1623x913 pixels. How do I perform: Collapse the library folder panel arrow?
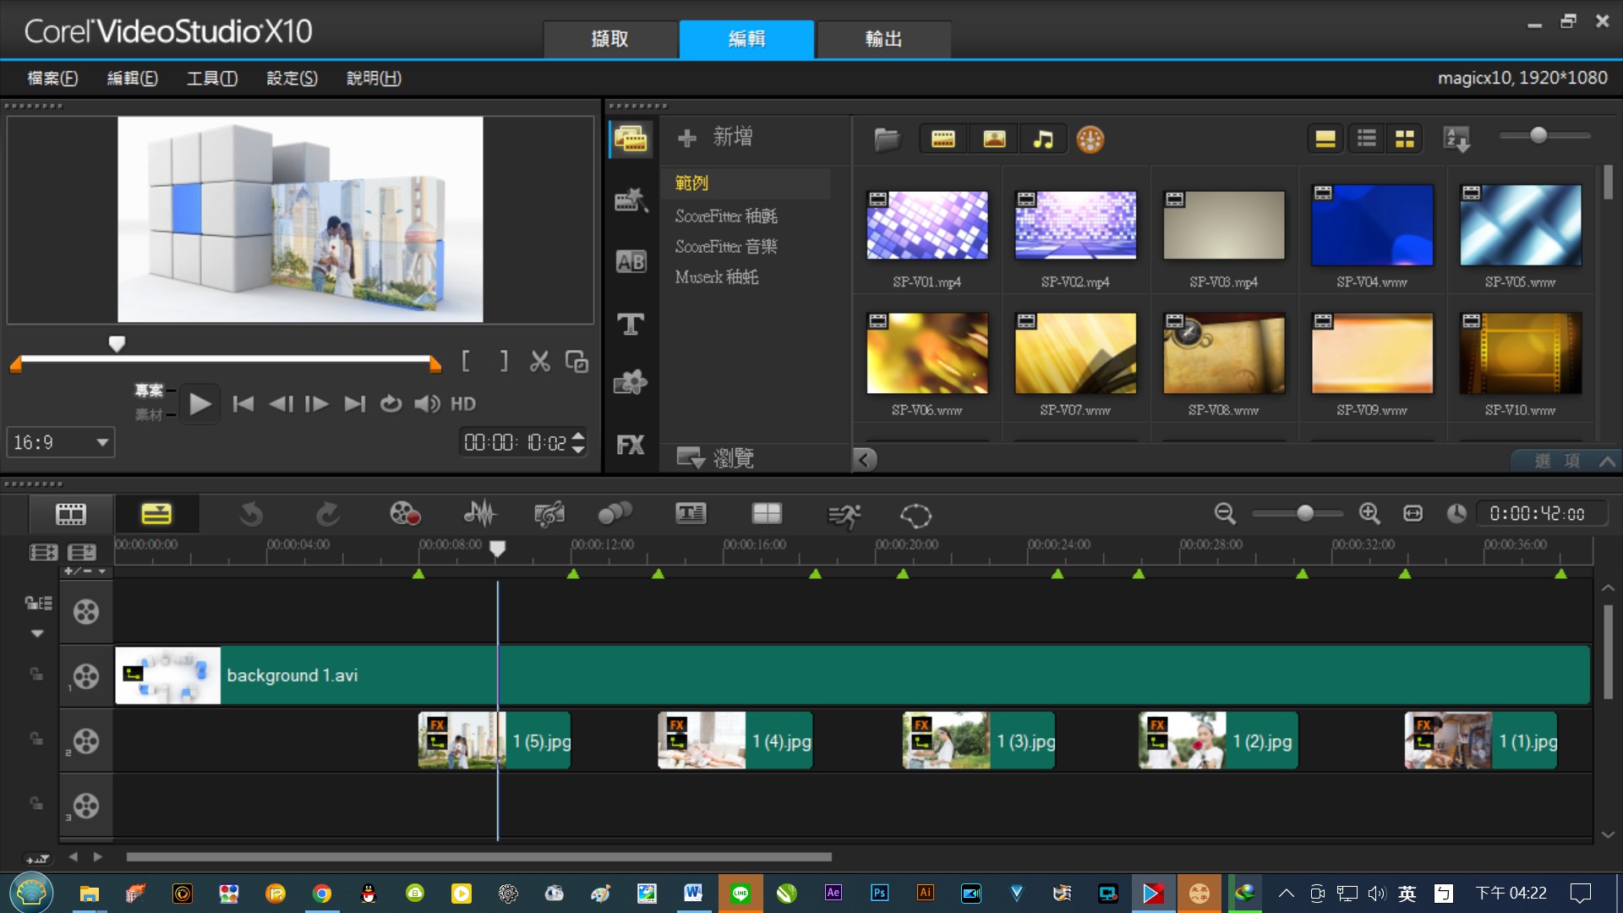click(864, 459)
